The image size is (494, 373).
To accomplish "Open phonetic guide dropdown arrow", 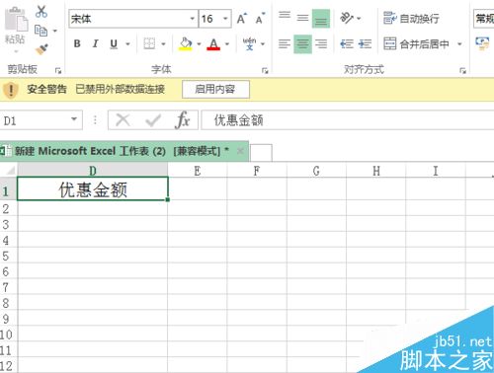I will coord(263,43).
